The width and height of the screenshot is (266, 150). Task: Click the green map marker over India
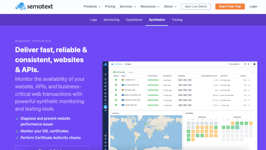pyautogui.click(x=157, y=130)
